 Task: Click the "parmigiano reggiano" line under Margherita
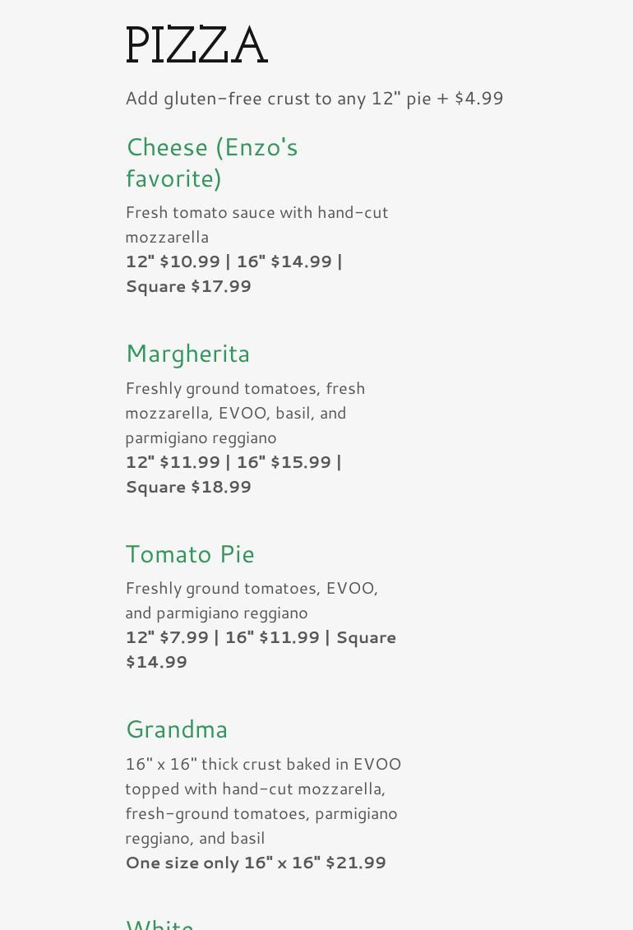coord(201,437)
